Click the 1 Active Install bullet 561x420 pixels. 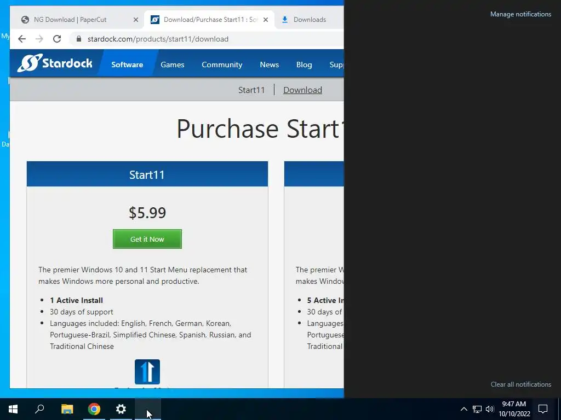[x=76, y=300]
